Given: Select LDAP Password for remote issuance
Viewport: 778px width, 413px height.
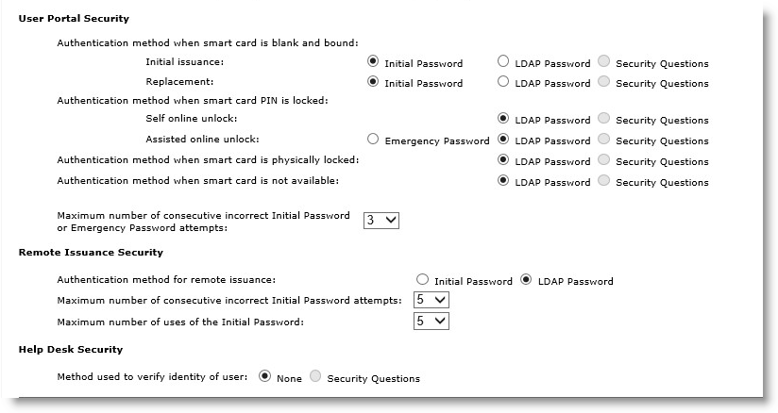Looking at the screenshot, I should pyautogui.click(x=526, y=280).
